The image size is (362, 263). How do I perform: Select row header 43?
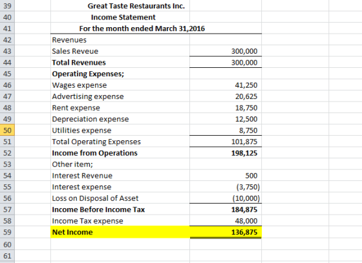click(x=7, y=51)
